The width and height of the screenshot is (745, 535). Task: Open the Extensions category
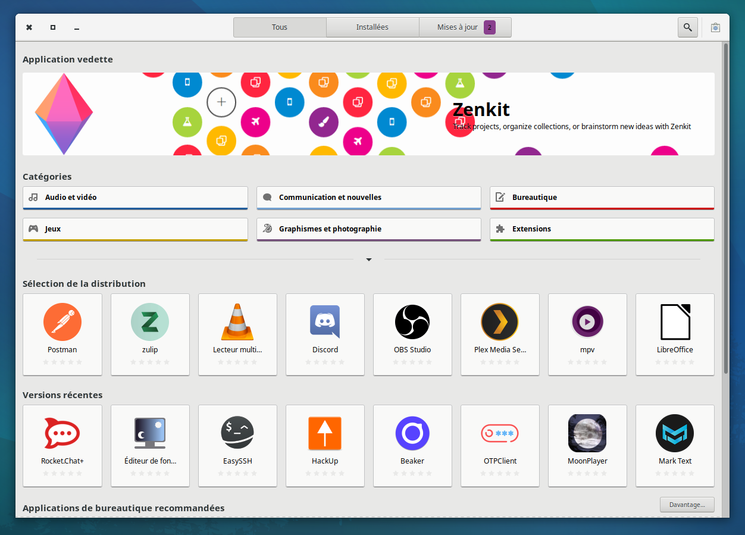click(602, 229)
